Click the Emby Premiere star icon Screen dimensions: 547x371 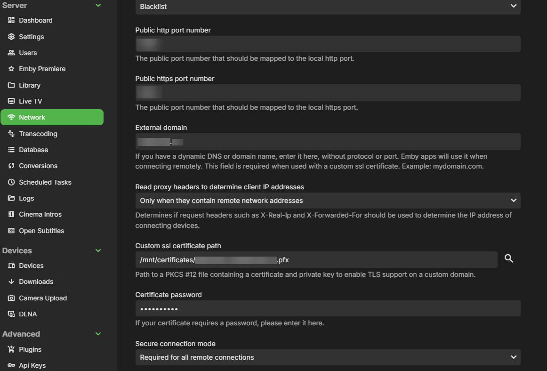pos(11,69)
